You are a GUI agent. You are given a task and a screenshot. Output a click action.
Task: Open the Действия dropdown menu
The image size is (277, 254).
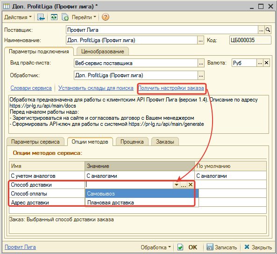(x=18, y=17)
